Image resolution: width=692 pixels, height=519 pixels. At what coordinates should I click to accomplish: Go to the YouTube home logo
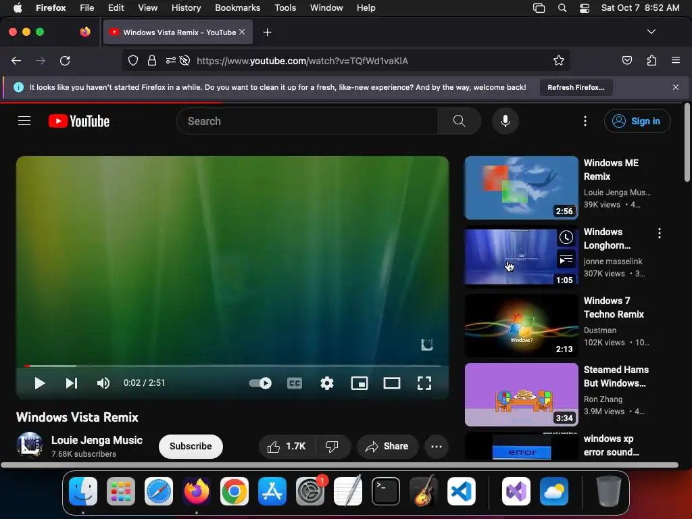(79, 121)
